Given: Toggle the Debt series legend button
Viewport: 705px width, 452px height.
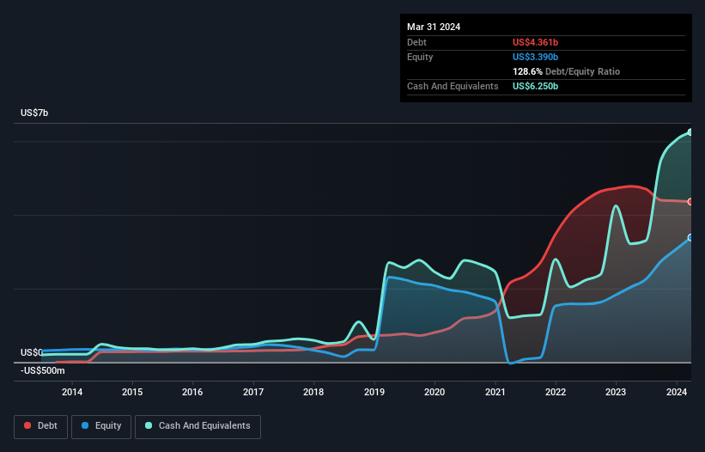Looking at the screenshot, I should 40,426.
